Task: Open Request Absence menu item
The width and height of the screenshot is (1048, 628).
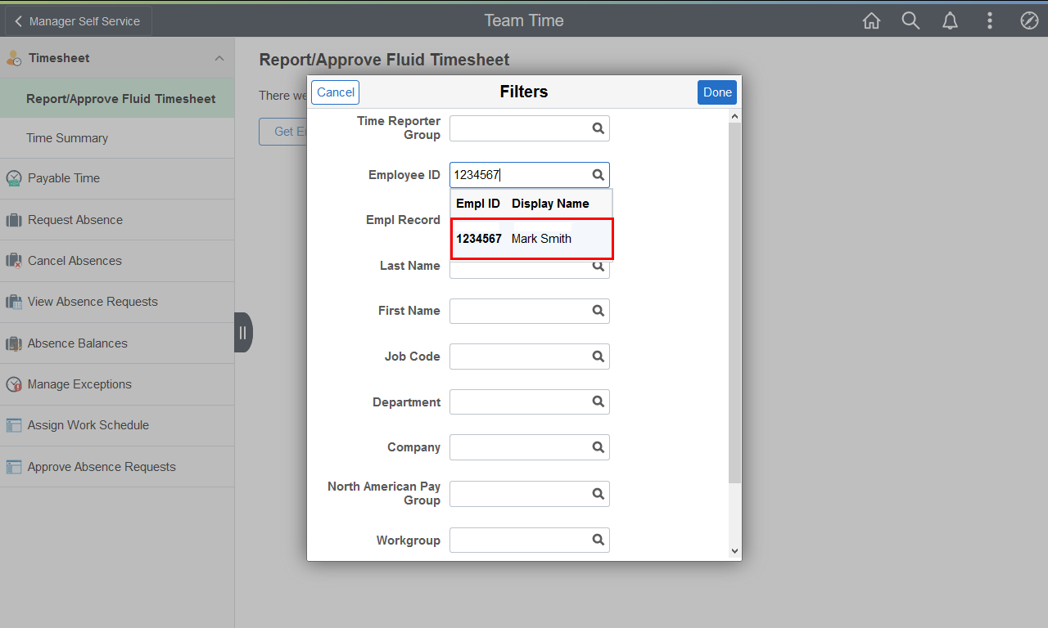Action: click(x=117, y=220)
